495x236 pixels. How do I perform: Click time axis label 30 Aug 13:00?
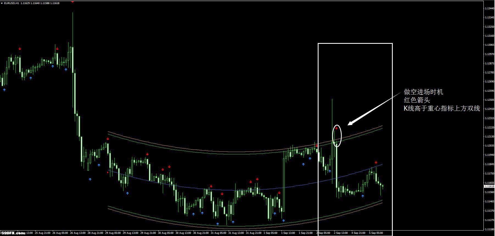coord(183,233)
